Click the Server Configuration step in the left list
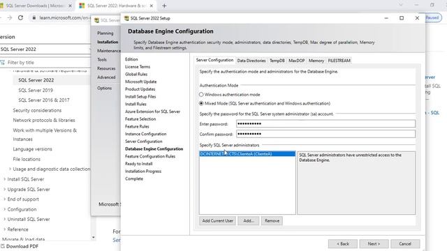This screenshot has width=447, height=251. coord(143,142)
